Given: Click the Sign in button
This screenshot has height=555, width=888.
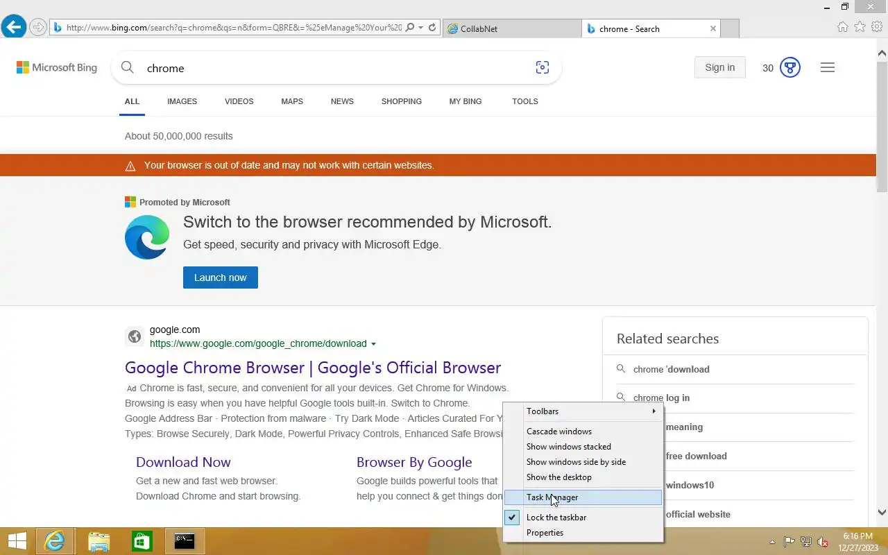Looking at the screenshot, I should pyautogui.click(x=719, y=67).
